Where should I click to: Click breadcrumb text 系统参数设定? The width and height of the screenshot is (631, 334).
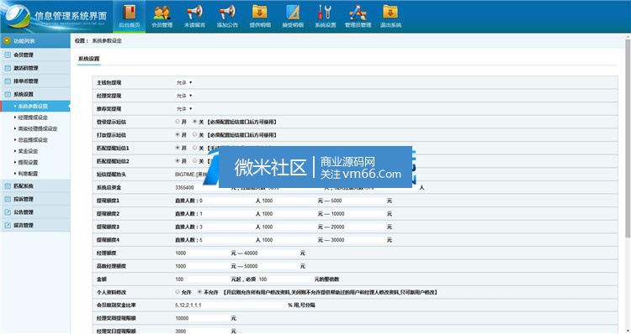pyautogui.click(x=107, y=41)
